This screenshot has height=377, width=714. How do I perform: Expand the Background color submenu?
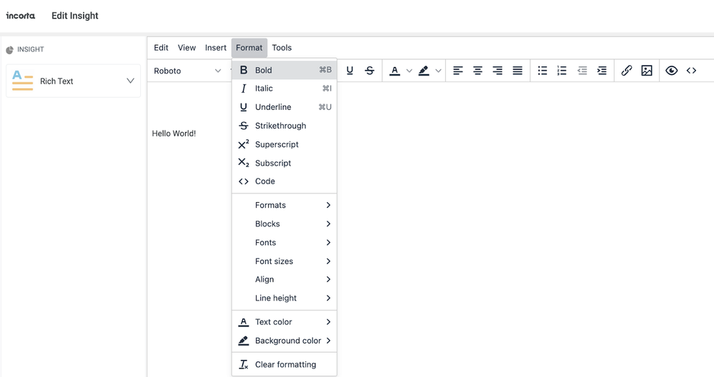[x=284, y=341]
